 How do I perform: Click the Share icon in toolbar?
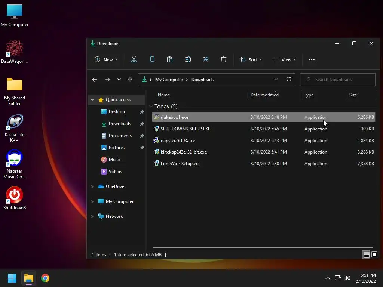point(206,59)
